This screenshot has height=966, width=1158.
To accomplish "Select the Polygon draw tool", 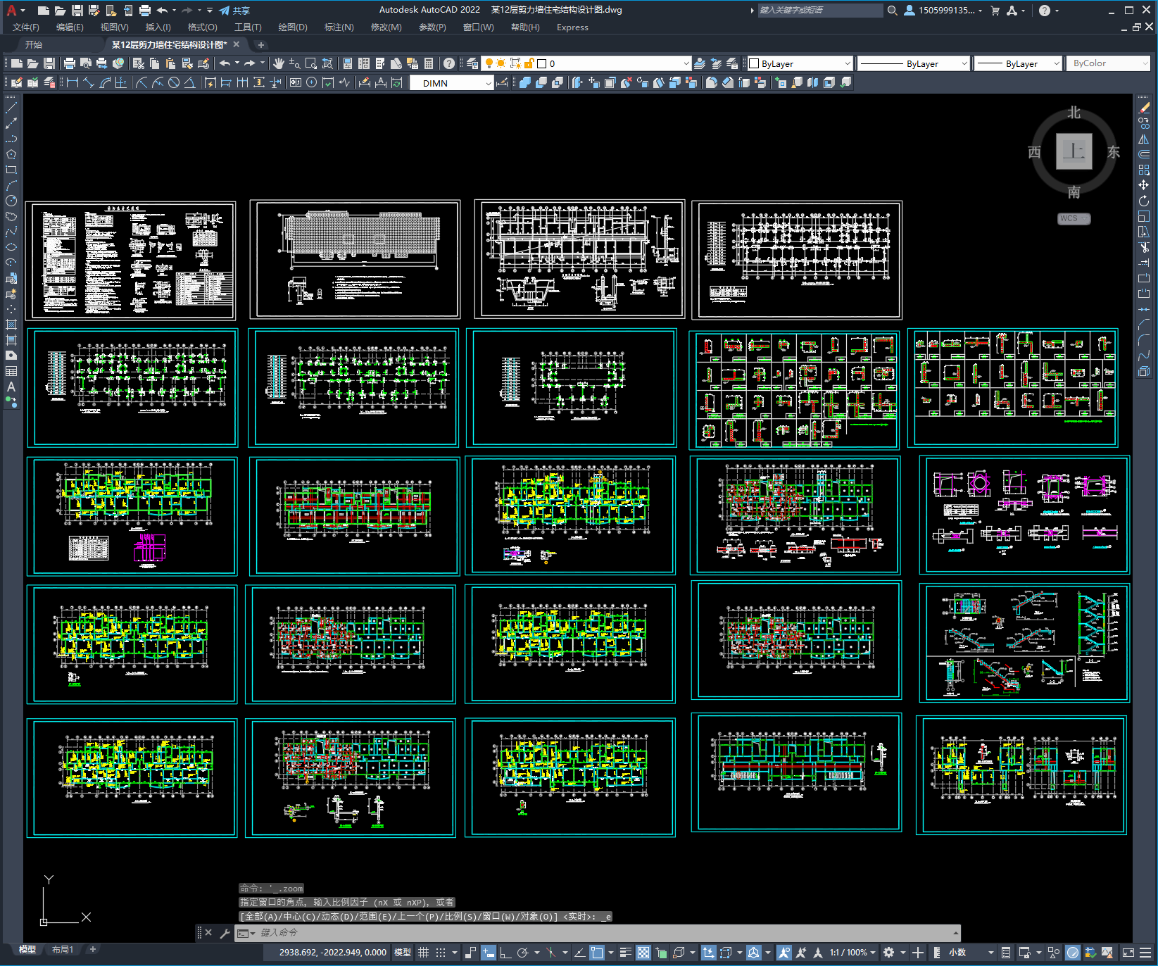I will [x=11, y=154].
